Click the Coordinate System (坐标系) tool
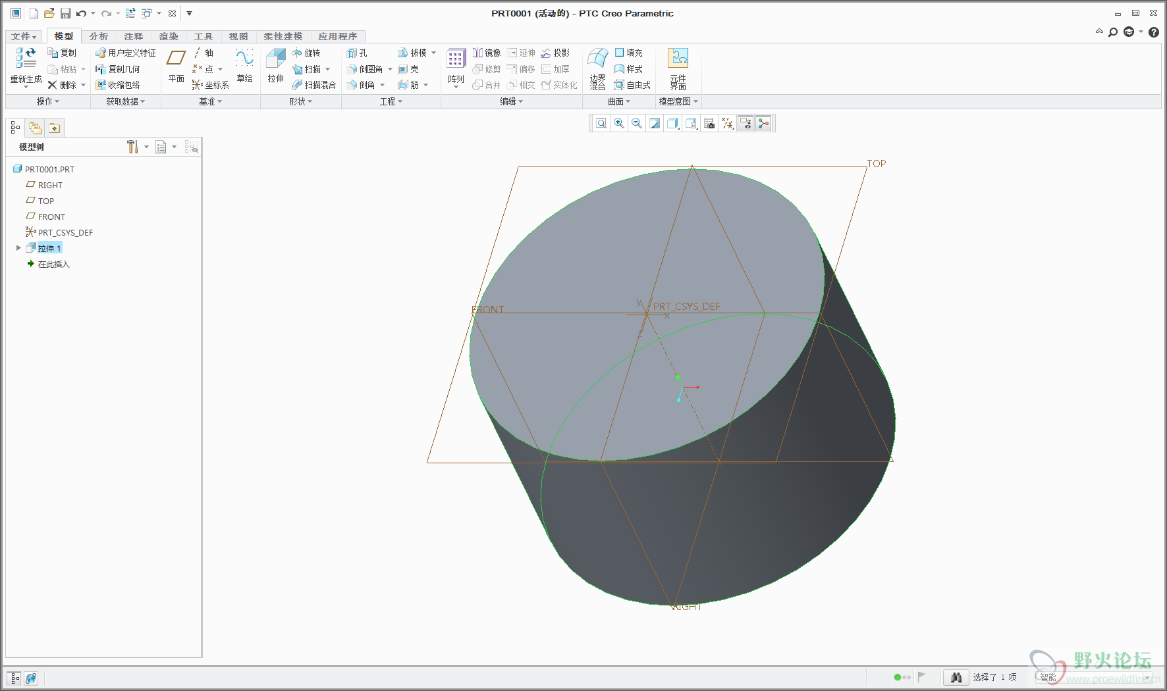The height and width of the screenshot is (691, 1167). pyautogui.click(x=210, y=85)
